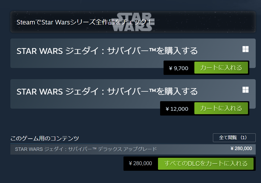Screen dimensions: 261x183
Task: Add all DLC to cart with すべてのDLCをカートに入れる
Action: (x=206, y=164)
